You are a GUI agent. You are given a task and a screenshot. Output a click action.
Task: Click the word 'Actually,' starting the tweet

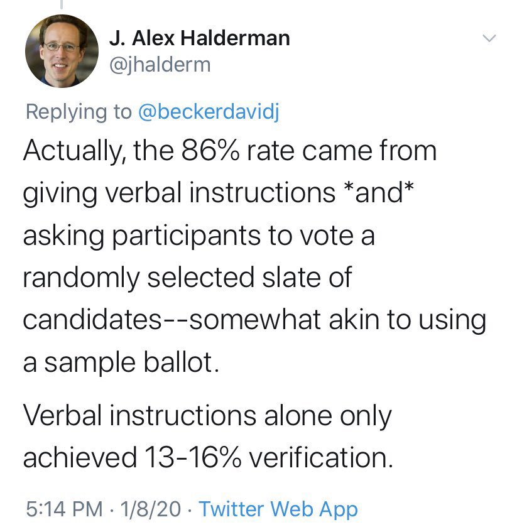pyautogui.click(x=75, y=152)
